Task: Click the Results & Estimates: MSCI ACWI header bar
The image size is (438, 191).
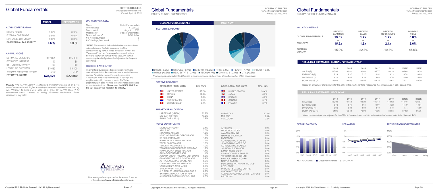Action: (362, 93)
